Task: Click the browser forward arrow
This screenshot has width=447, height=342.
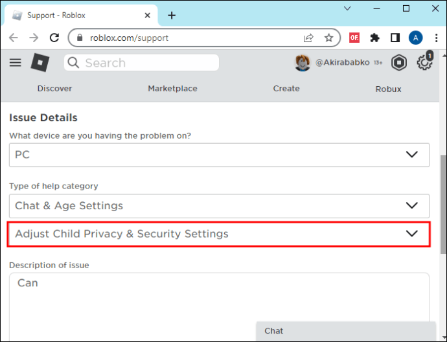Action: [34, 38]
